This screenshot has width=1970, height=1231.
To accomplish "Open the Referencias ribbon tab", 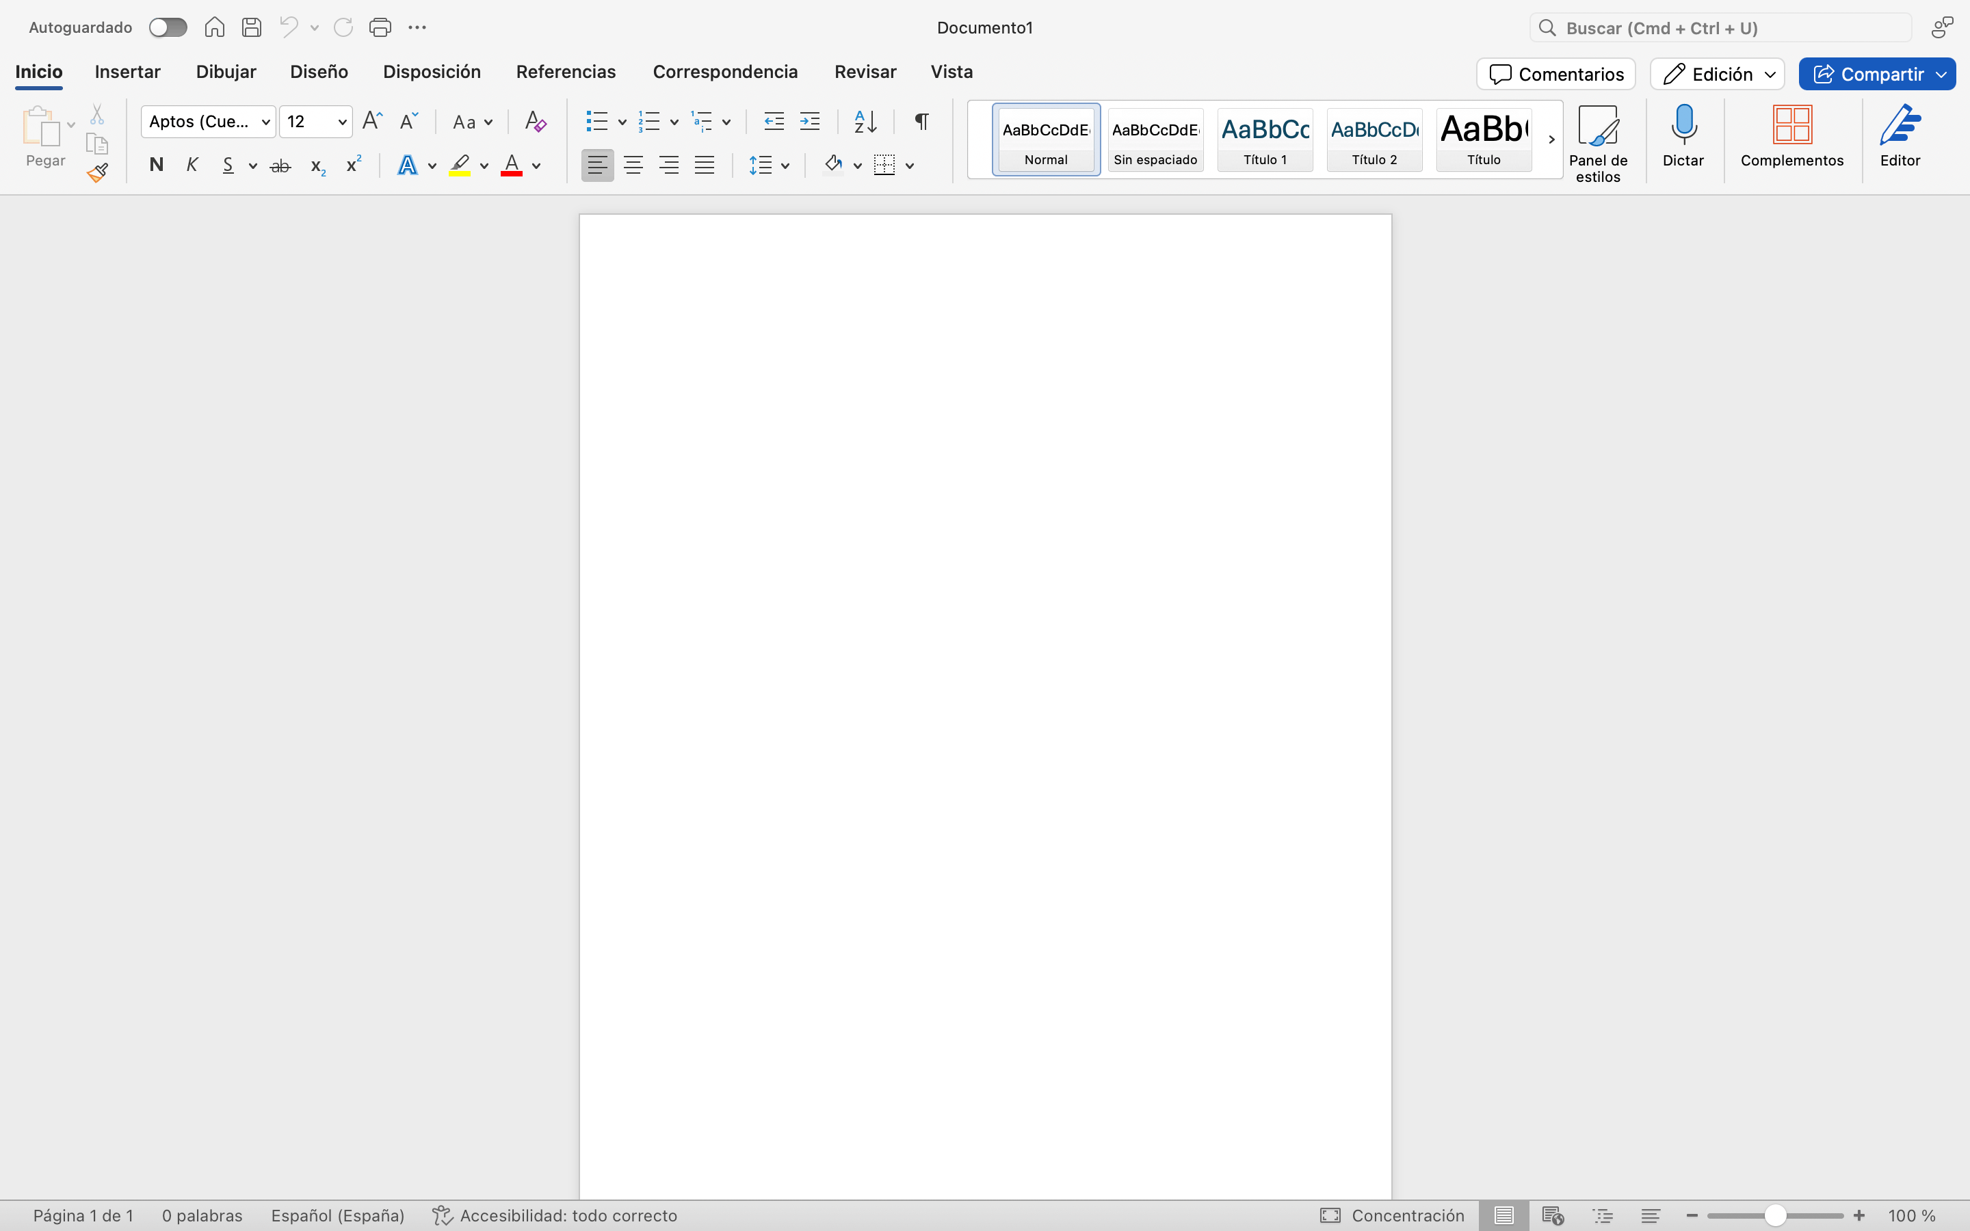I will 566,72.
